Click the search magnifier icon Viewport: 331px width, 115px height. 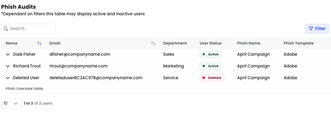(5, 29)
